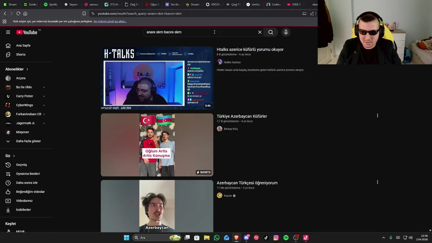Open Instagram from taskbar
This screenshot has height=243, width=432.
[x=276, y=238]
